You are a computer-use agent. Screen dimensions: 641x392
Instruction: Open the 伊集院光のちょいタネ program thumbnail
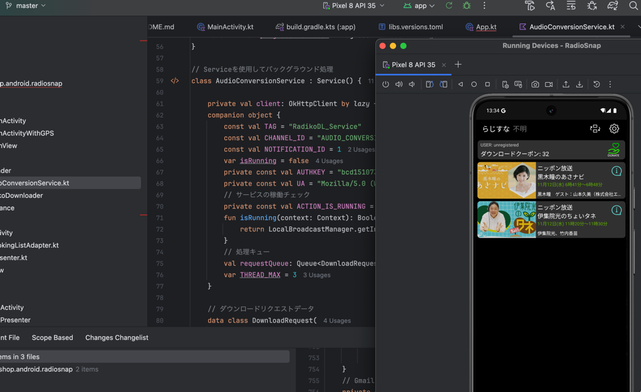click(506, 219)
